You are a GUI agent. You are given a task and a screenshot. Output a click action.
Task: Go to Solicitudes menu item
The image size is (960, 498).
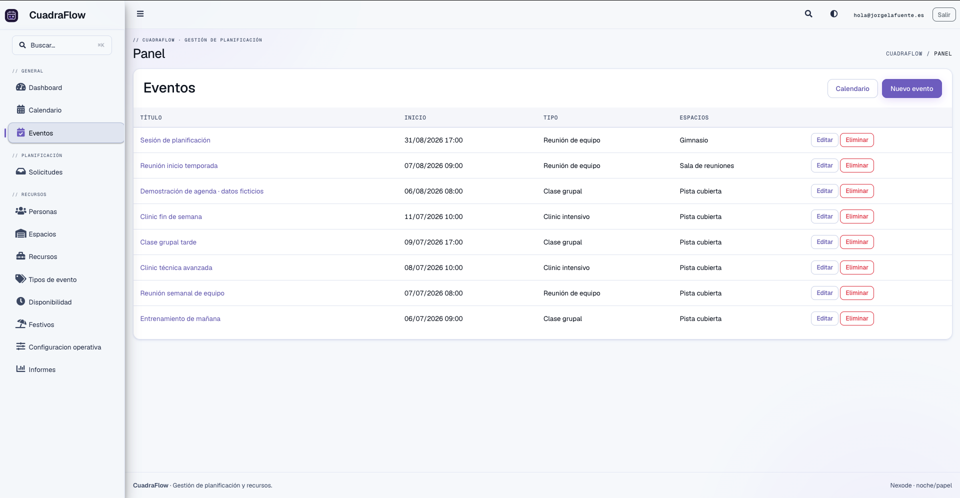click(x=66, y=172)
